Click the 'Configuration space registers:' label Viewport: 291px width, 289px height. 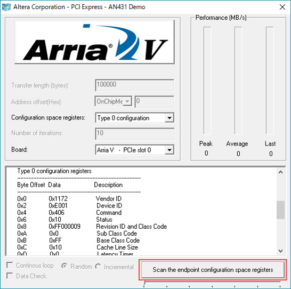click(x=48, y=117)
